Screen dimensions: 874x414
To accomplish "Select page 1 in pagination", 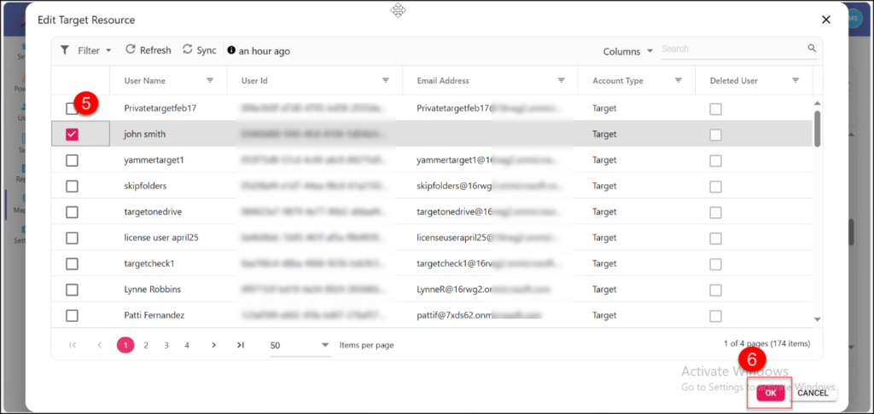I will [x=125, y=345].
